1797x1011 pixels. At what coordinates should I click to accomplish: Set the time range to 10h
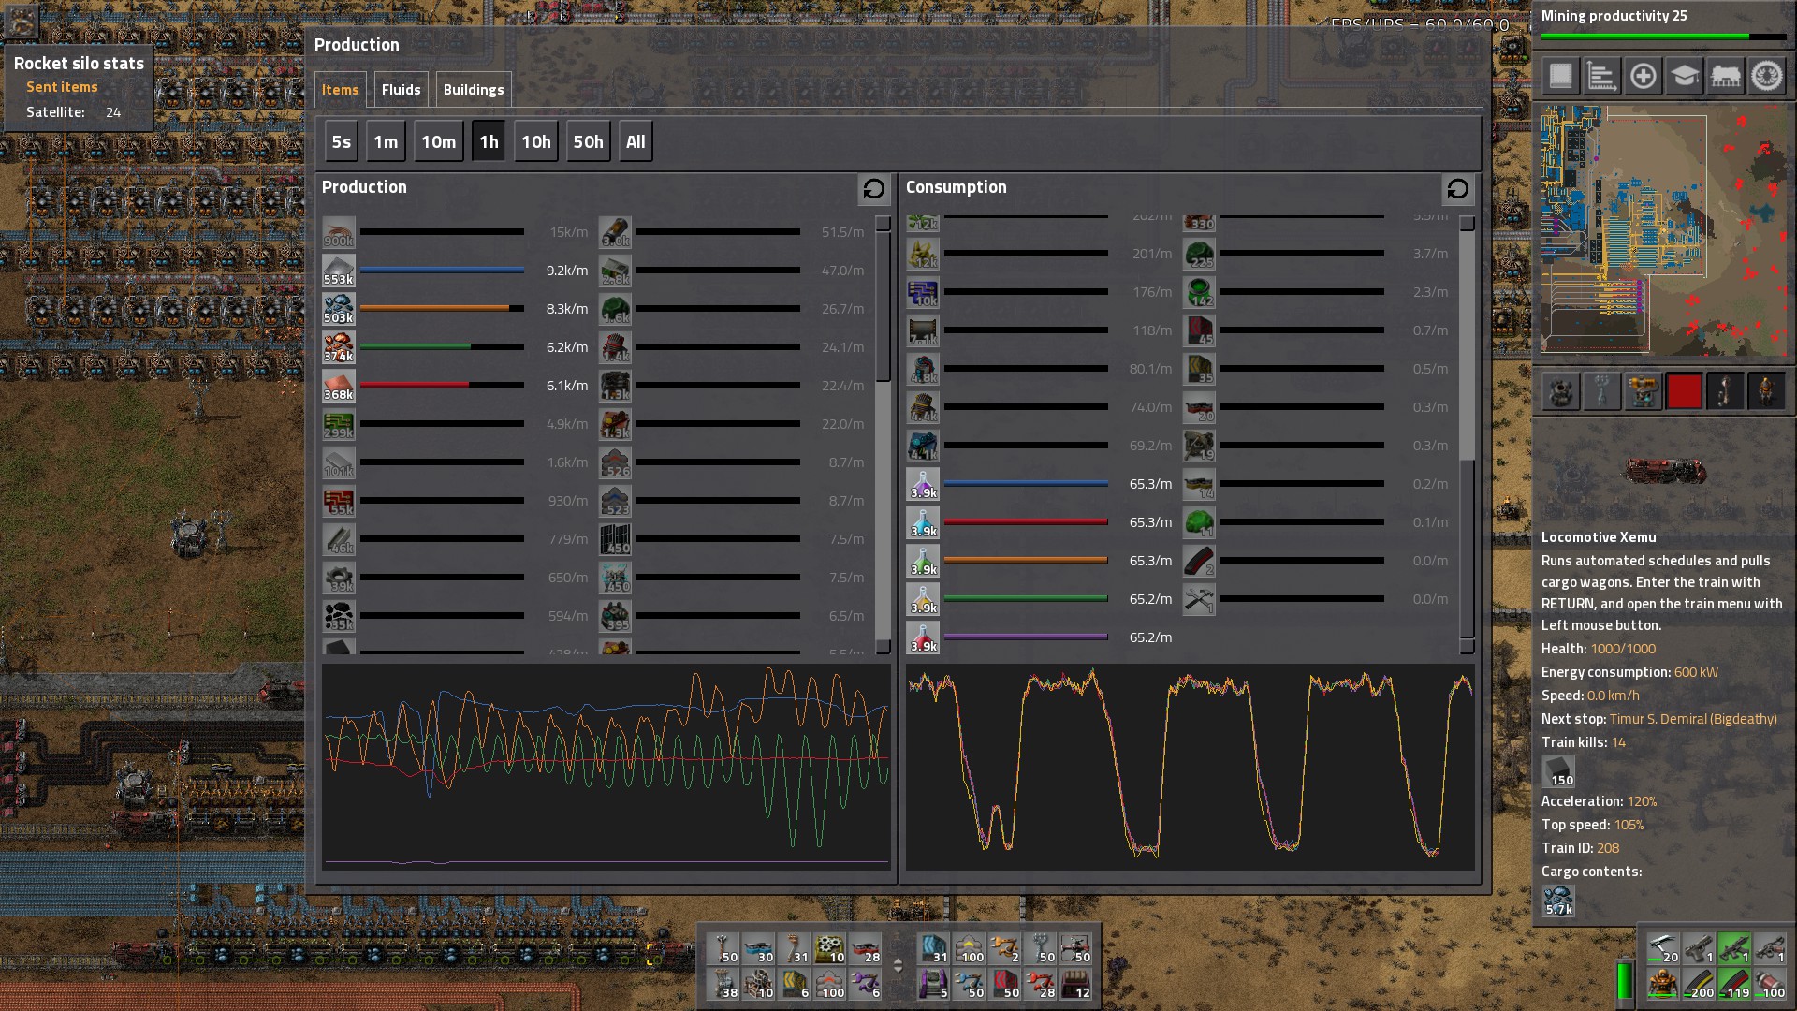point(536,142)
